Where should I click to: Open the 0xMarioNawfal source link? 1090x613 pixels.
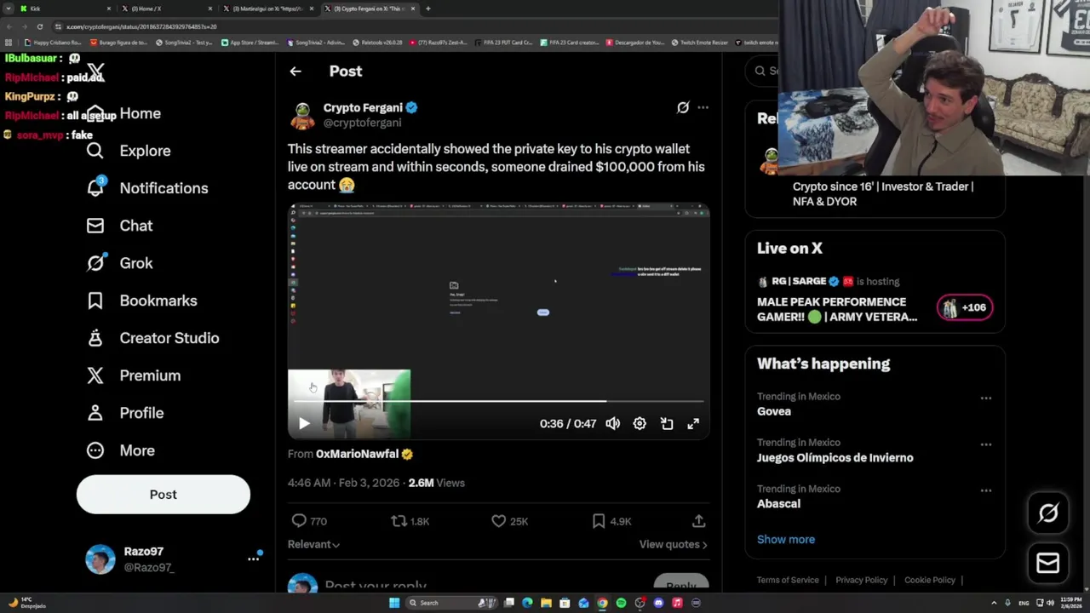pyautogui.click(x=357, y=454)
